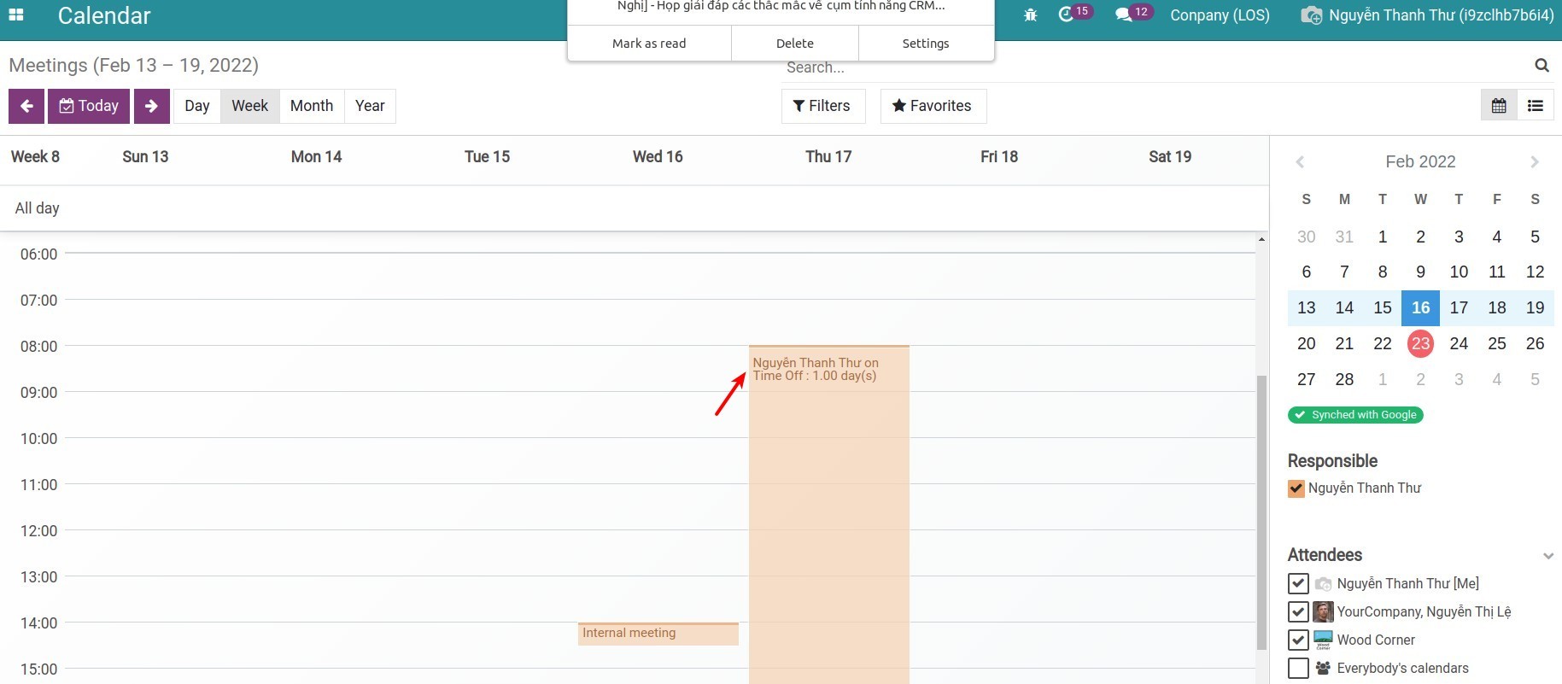Viewport: 1562px width, 684px height.
Task: Select February 10 in mini calendar
Action: (1459, 272)
